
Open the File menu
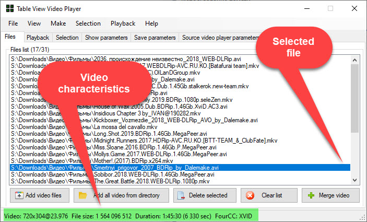pos(13,24)
